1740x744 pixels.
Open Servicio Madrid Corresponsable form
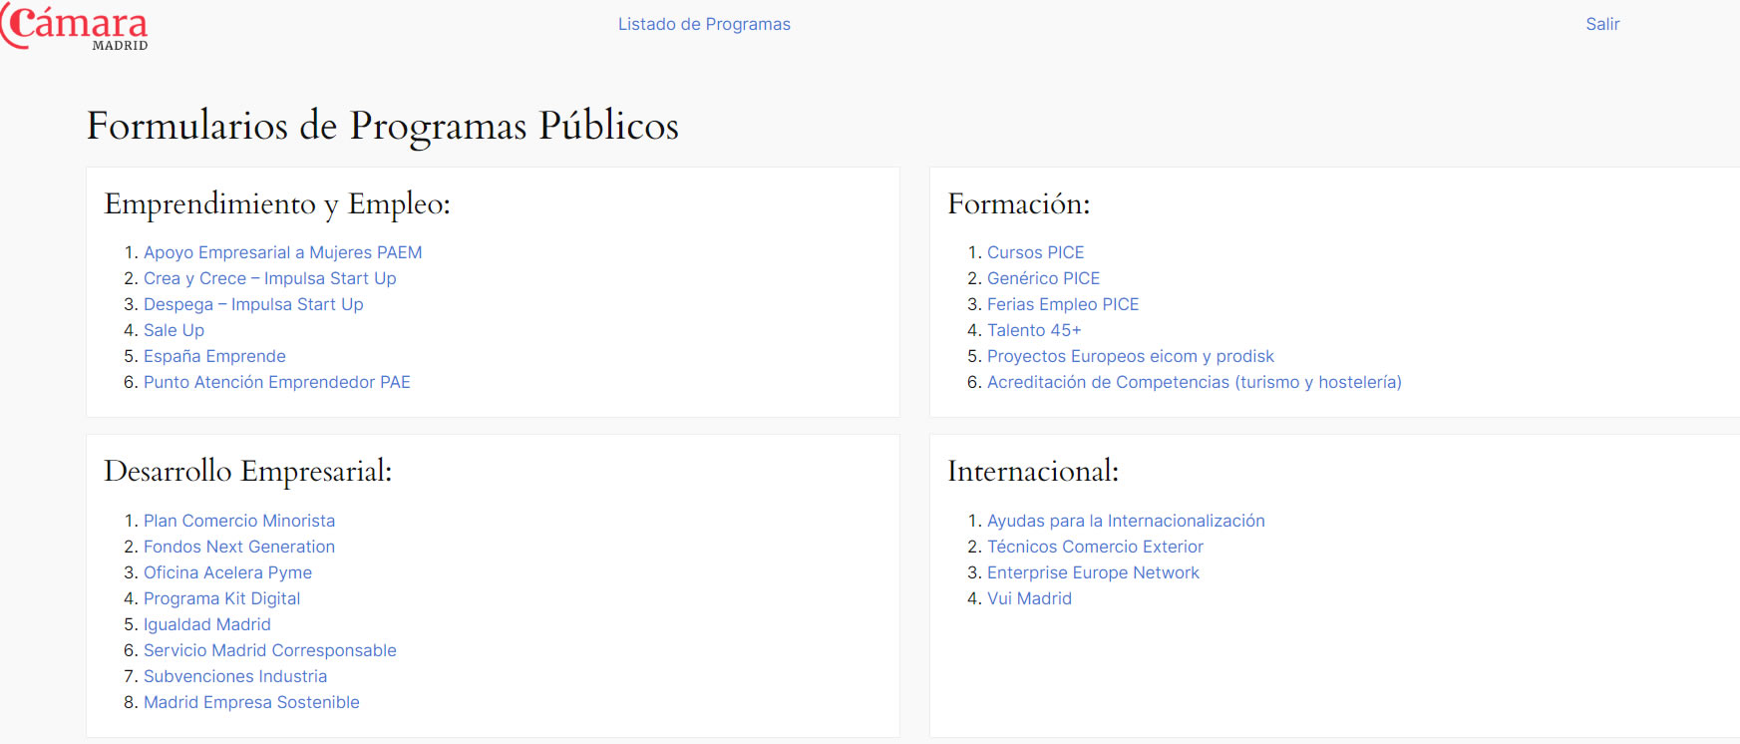(270, 650)
